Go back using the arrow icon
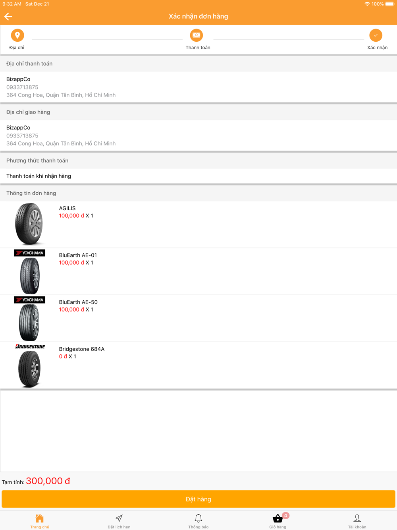Image resolution: width=397 pixels, height=530 pixels. click(8, 16)
